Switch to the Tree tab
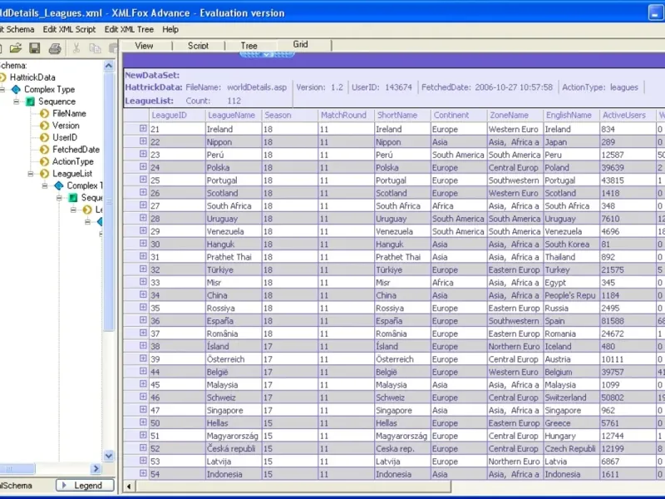This screenshot has width=665, height=499. (x=249, y=46)
